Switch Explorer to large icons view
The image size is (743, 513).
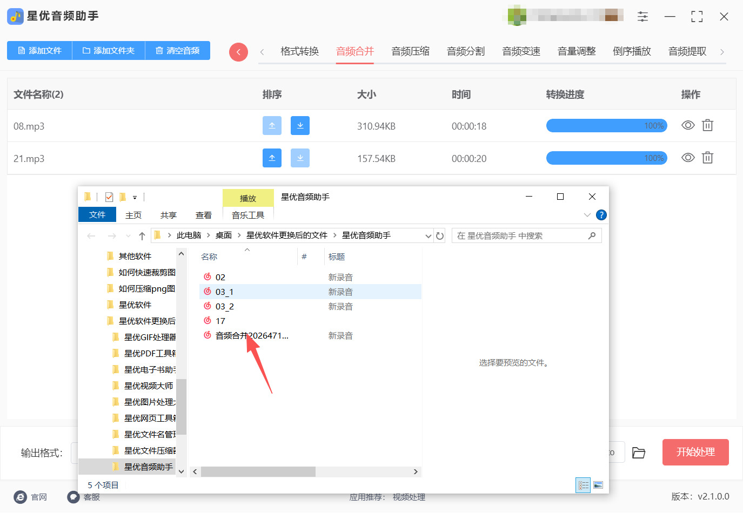pyautogui.click(x=598, y=485)
